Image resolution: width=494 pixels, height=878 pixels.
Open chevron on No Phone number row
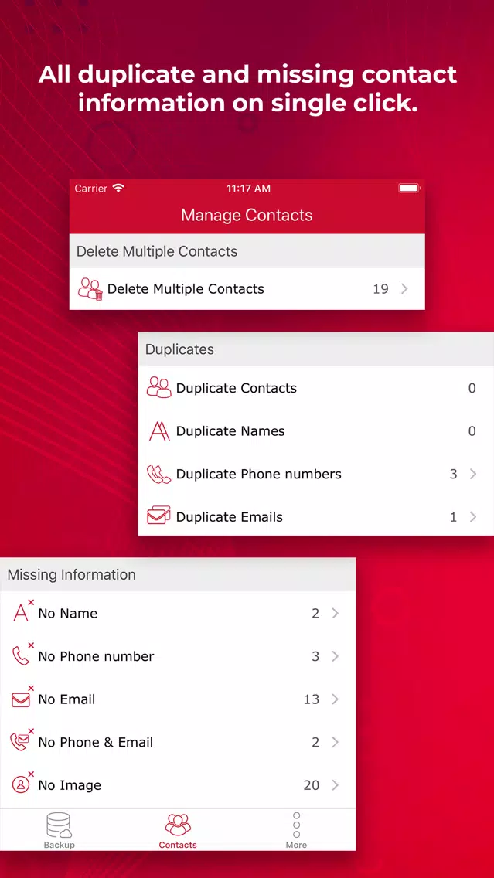pyautogui.click(x=336, y=656)
